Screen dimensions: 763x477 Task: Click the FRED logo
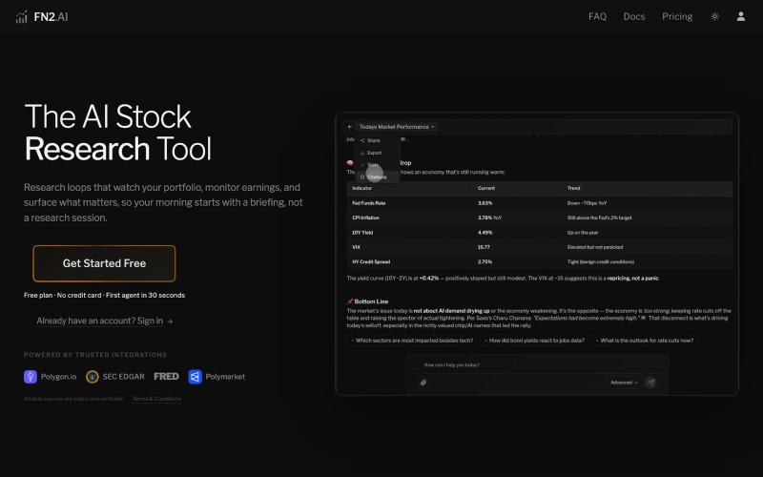click(x=166, y=376)
